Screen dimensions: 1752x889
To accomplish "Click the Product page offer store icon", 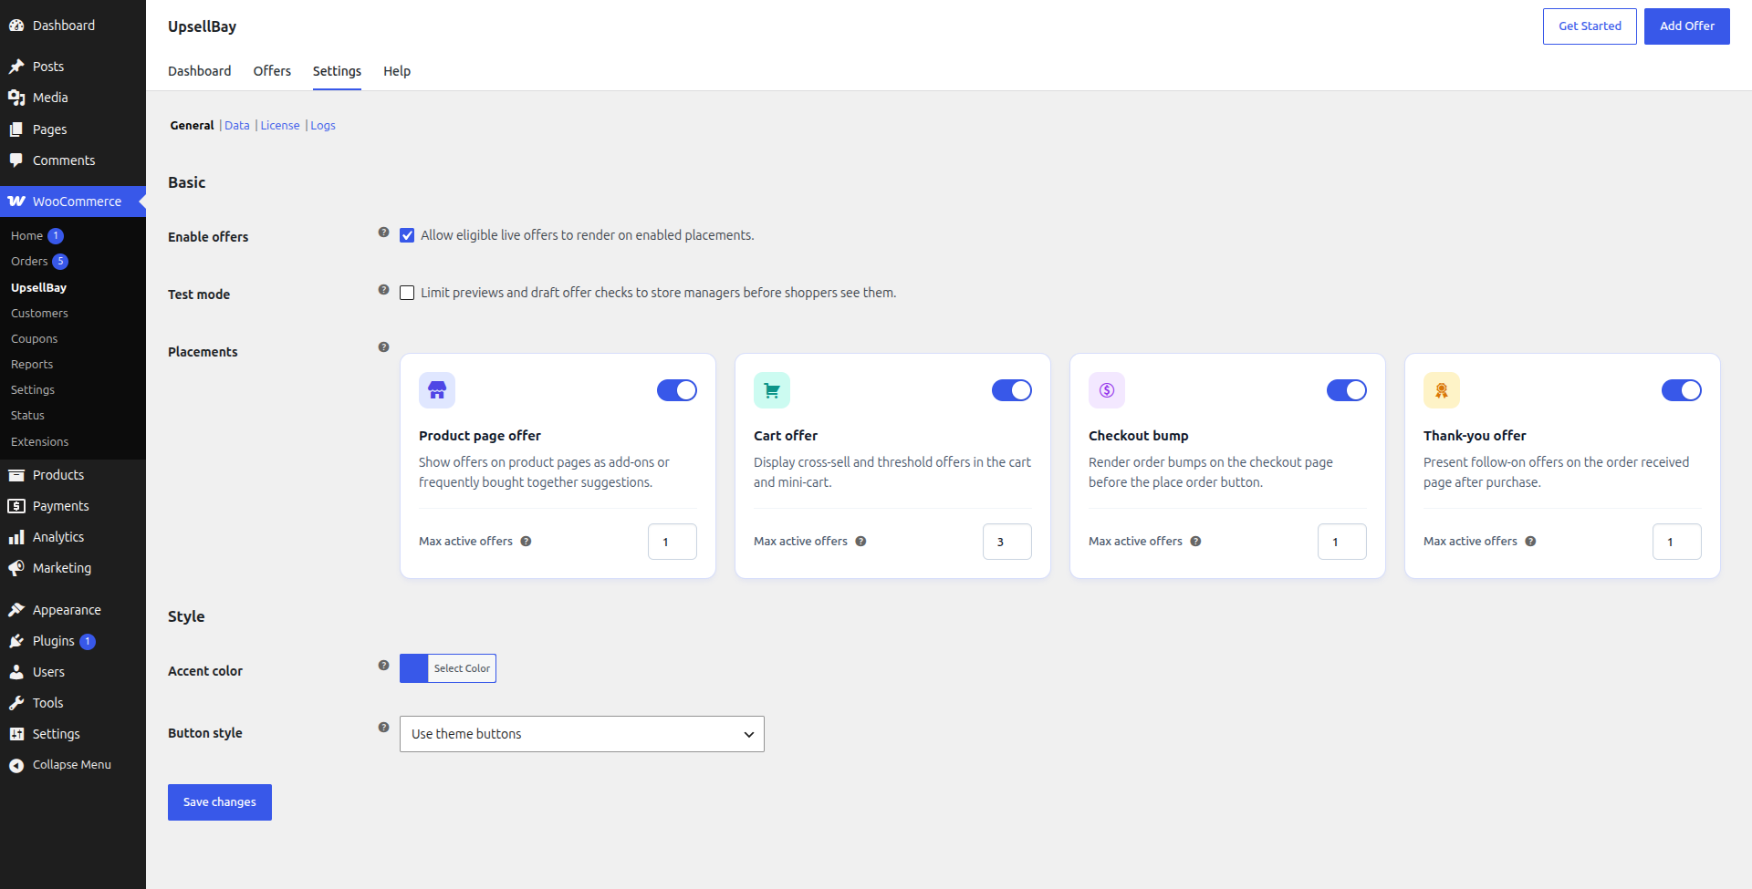I will tap(437, 390).
